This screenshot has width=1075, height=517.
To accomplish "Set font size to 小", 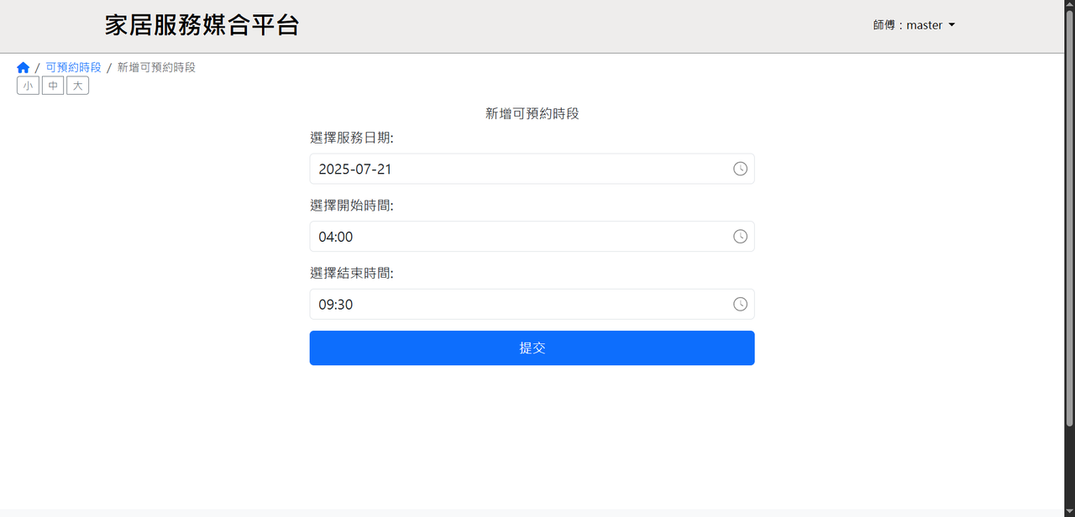I will 28,86.
